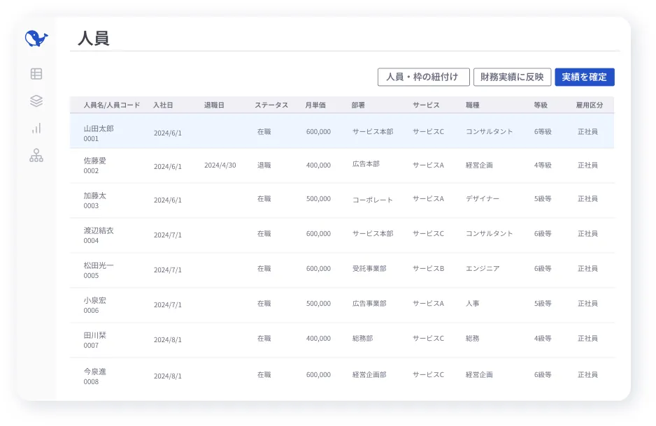
Task: Click the 人員 page title
Action: click(94, 38)
